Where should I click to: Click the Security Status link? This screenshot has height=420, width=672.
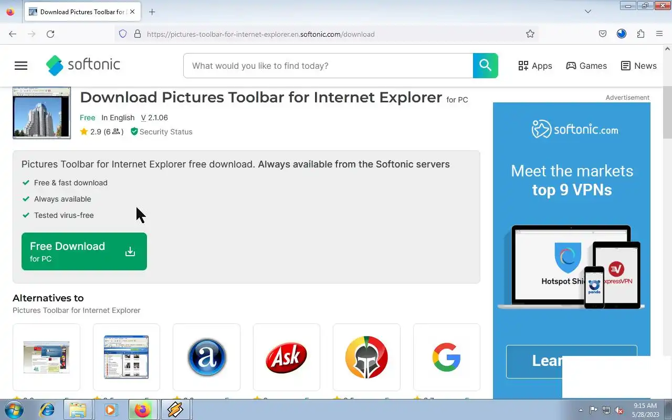coord(166,132)
